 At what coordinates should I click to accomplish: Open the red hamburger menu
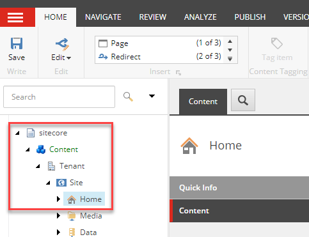coord(15,17)
